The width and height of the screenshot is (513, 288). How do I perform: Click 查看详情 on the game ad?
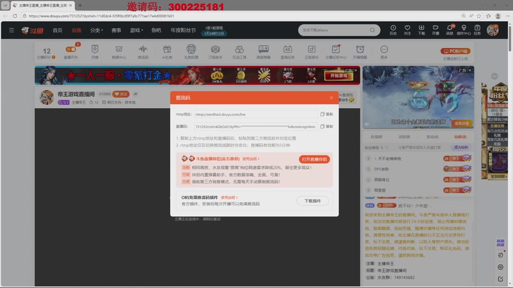(462, 124)
